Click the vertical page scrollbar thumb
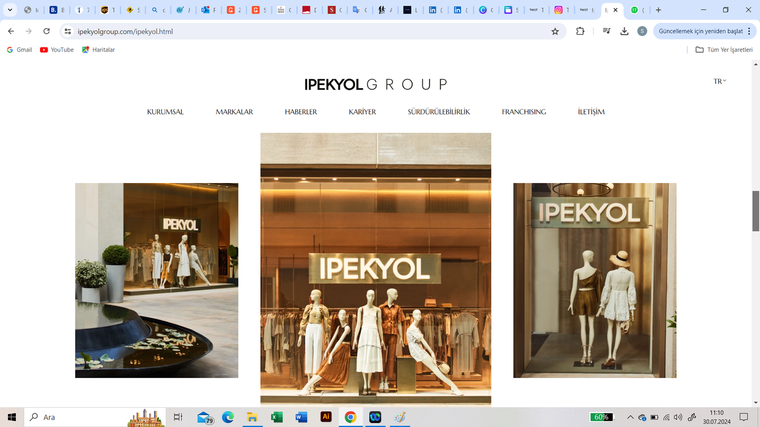This screenshot has width=760, height=427. [755, 211]
